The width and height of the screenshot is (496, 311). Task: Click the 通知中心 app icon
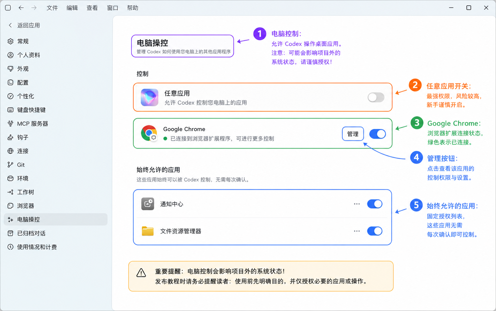coord(147,204)
